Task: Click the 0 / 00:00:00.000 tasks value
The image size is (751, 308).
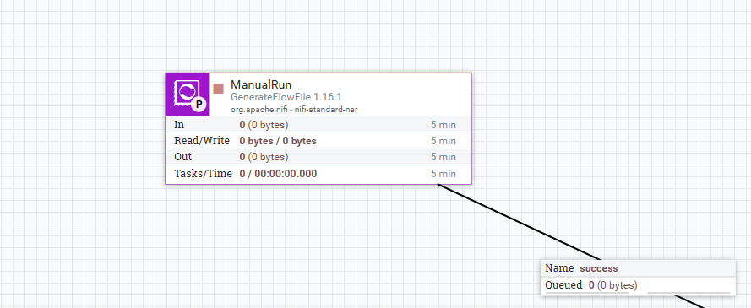Action: (278, 174)
